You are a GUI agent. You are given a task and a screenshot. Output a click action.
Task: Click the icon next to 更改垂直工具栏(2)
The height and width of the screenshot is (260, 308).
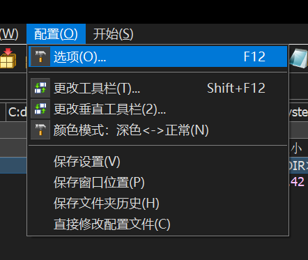[x=40, y=109]
